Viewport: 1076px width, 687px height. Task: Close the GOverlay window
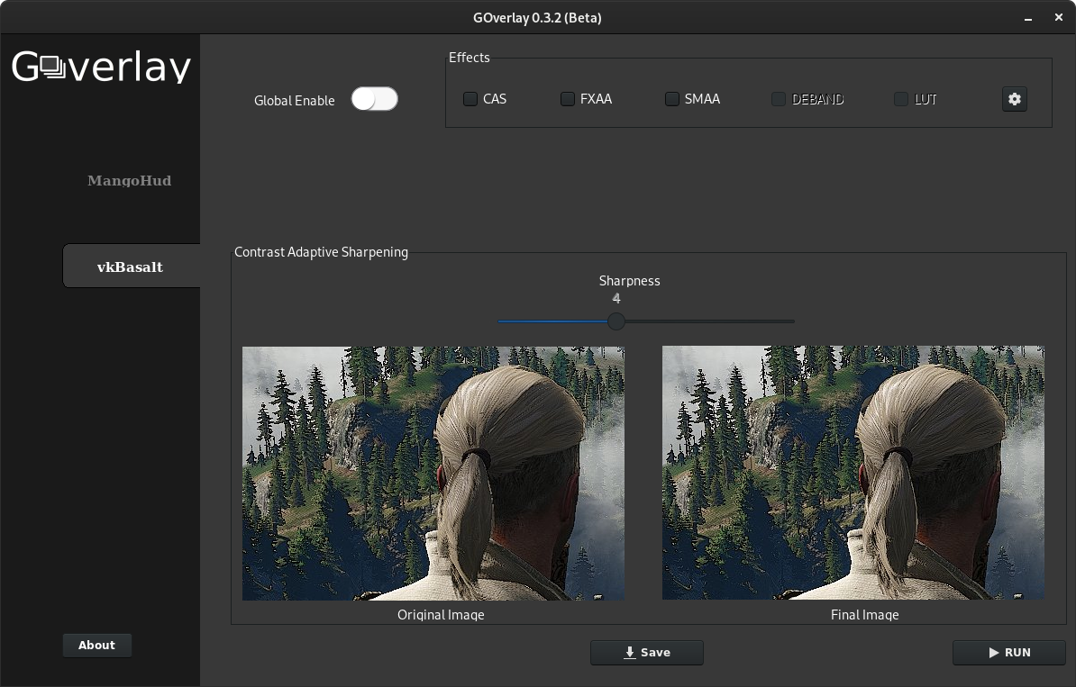point(1058,18)
